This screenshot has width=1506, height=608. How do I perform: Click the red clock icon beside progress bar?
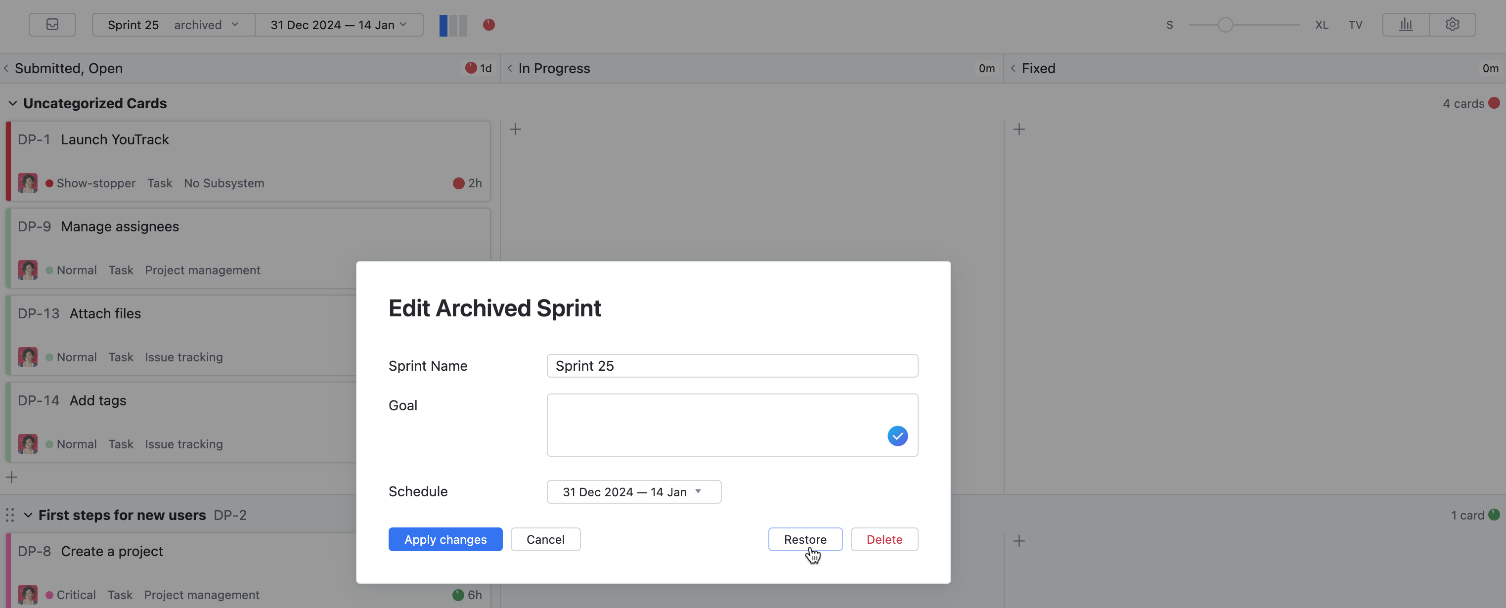click(x=489, y=25)
